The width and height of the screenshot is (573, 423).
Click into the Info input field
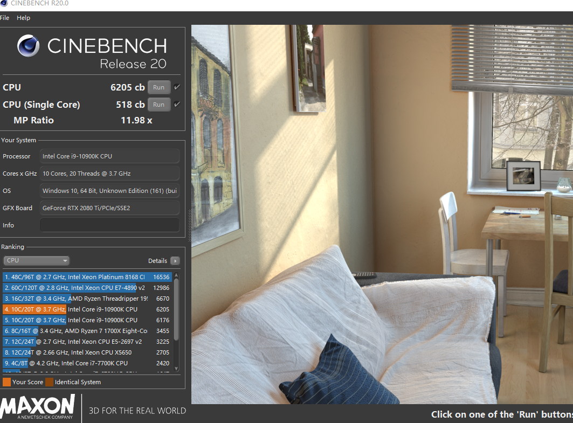109,225
